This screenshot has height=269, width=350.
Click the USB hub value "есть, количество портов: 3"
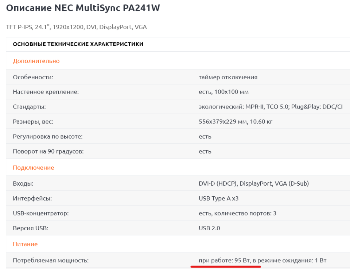pos(237,213)
